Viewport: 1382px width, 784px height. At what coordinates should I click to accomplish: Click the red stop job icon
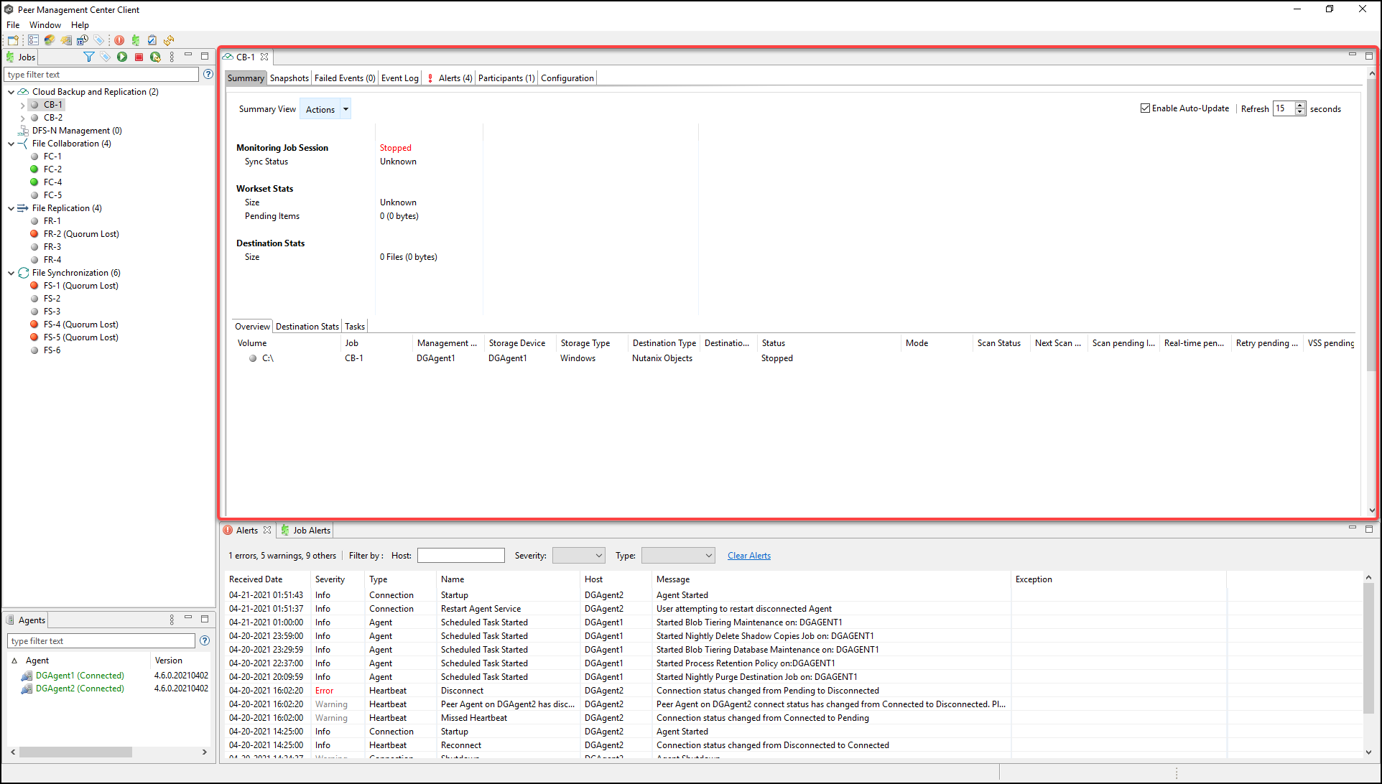139,57
